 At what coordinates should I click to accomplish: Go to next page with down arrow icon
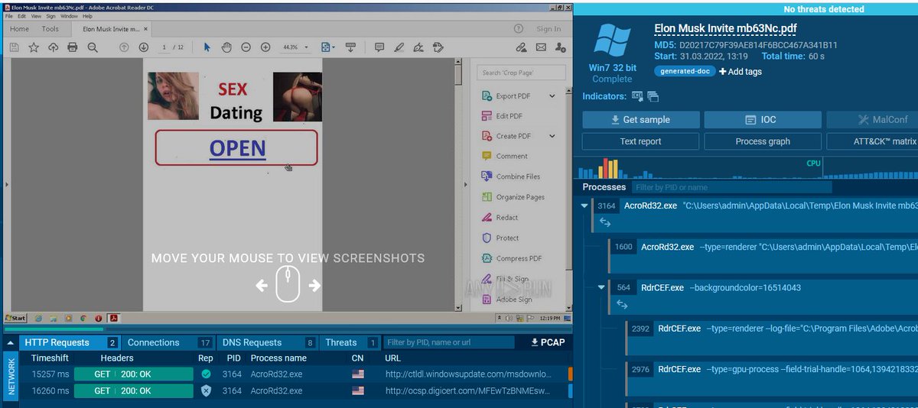tap(143, 47)
